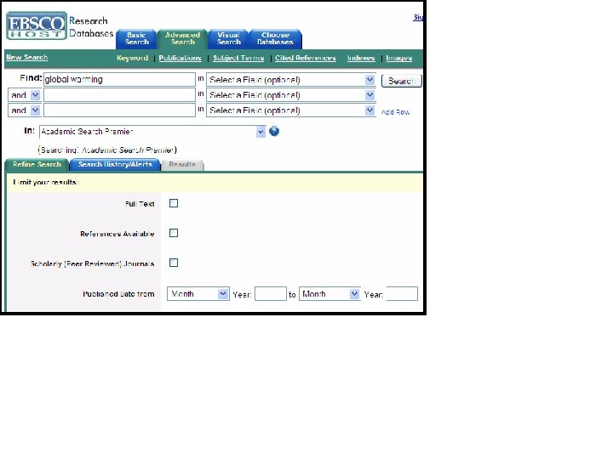This screenshot has height=459, width=613.
Task: Select Advanced Search tab
Action: (182, 38)
